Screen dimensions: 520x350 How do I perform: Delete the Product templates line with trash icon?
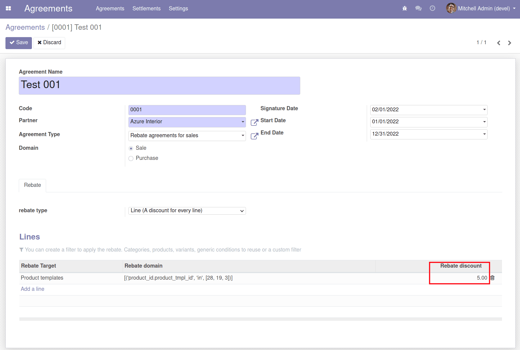492,278
